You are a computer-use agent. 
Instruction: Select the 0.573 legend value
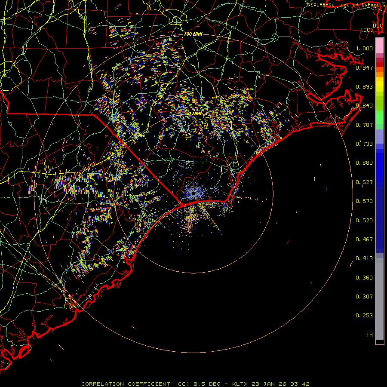point(364,201)
